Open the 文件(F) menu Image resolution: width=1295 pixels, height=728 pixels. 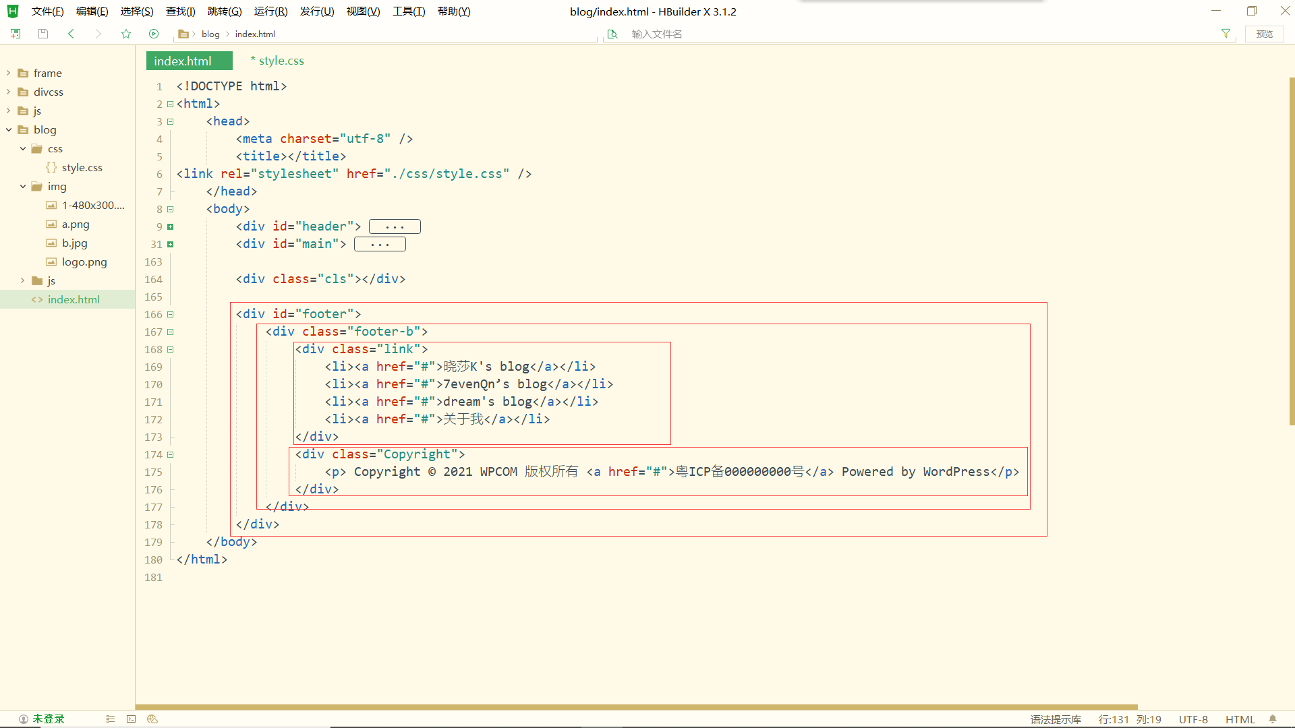47,11
